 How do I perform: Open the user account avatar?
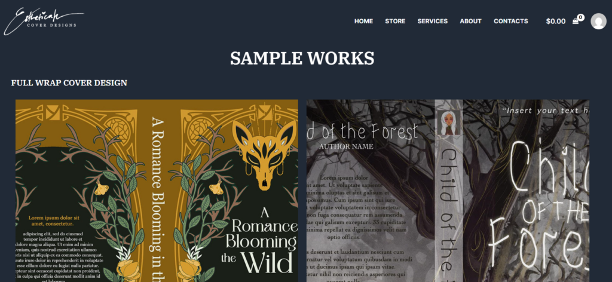click(598, 21)
